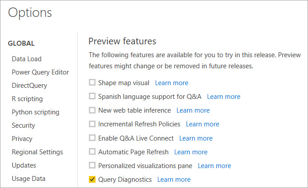
Task: Open R scripting settings
Action: pyautogui.click(x=27, y=99)
